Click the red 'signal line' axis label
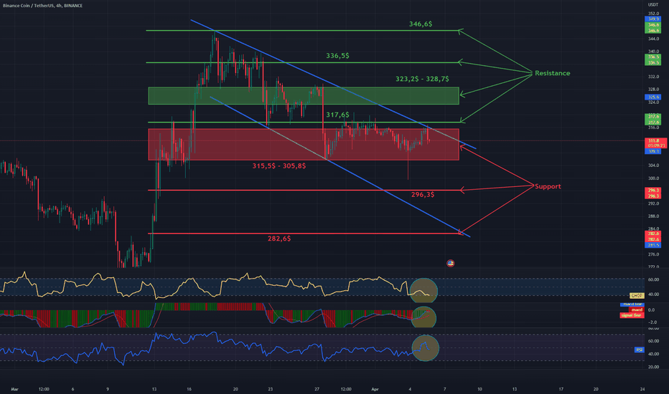The image size is (669, 394). click(632, 315)
